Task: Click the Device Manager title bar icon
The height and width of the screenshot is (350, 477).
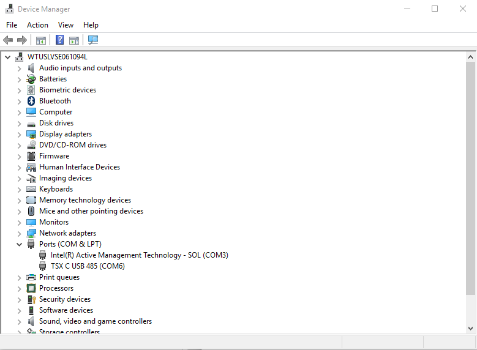Action: [x=9, y=9]
